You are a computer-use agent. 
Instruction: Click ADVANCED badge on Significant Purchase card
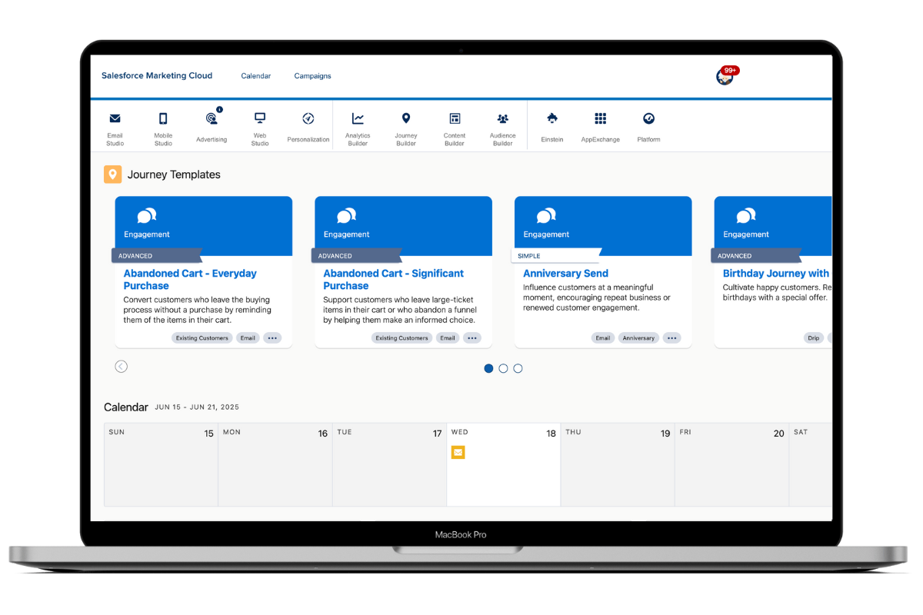(x=357, y=256)
